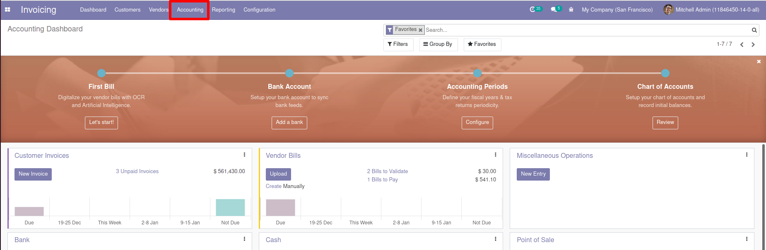Focus the Search... input field
The height and width of the screenshot is (250, 766).
pyautogui.click(x=587, y=30)
